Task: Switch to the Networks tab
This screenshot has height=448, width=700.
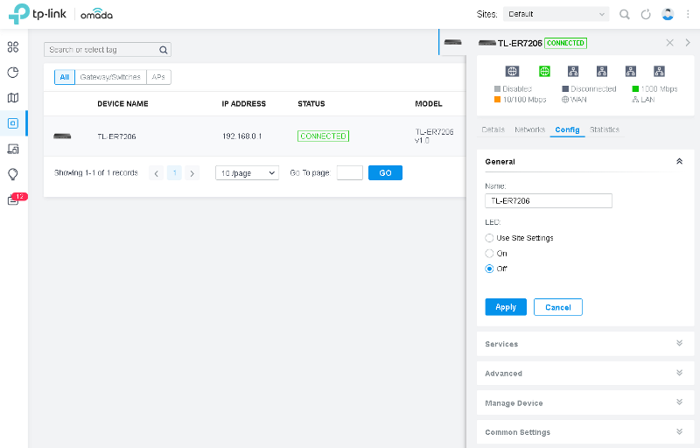Action: click(x=529, y=129)
